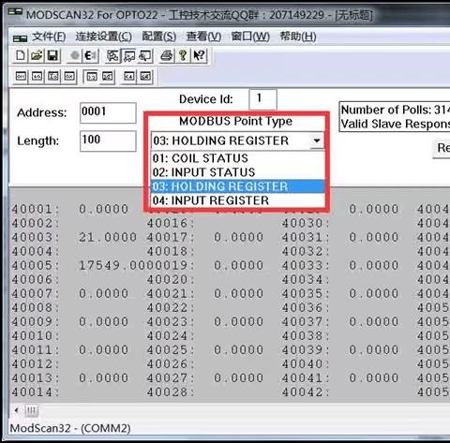Click the Length input field

coord(108,141)
